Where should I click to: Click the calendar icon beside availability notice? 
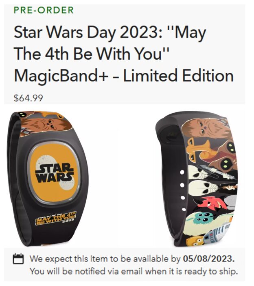pos(18,259)
